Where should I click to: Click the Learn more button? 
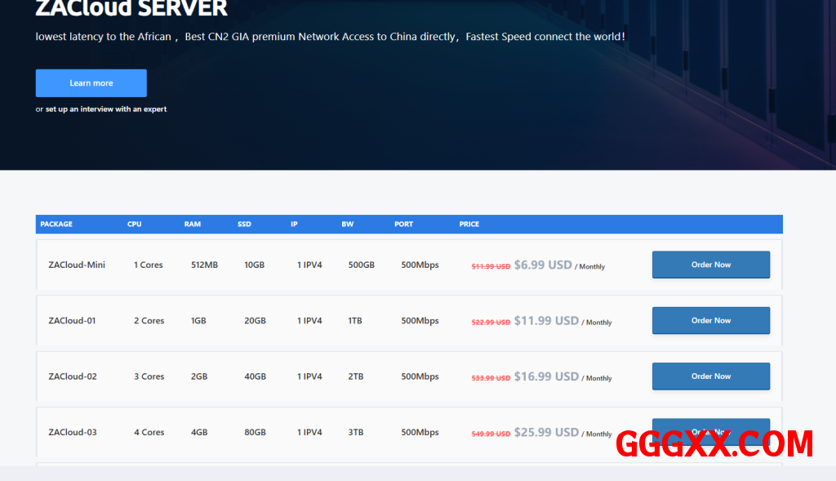[x=91, y=83]
